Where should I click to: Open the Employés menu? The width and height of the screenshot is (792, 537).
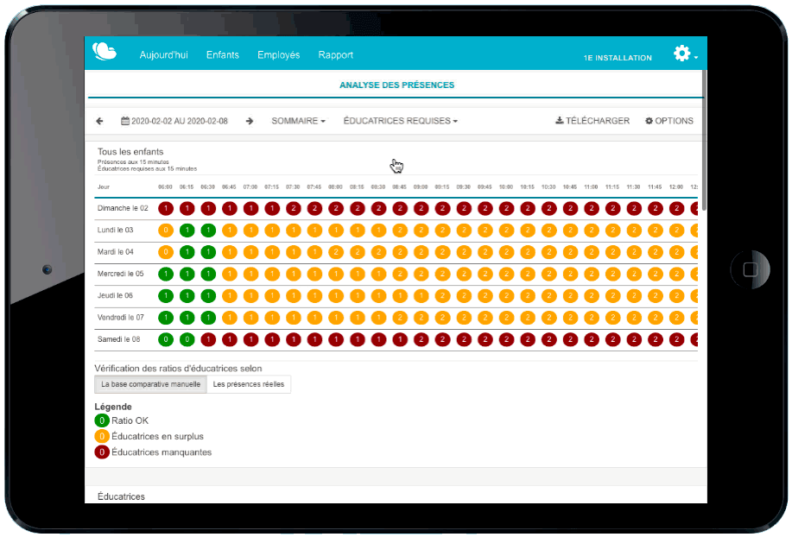point(278,55)
